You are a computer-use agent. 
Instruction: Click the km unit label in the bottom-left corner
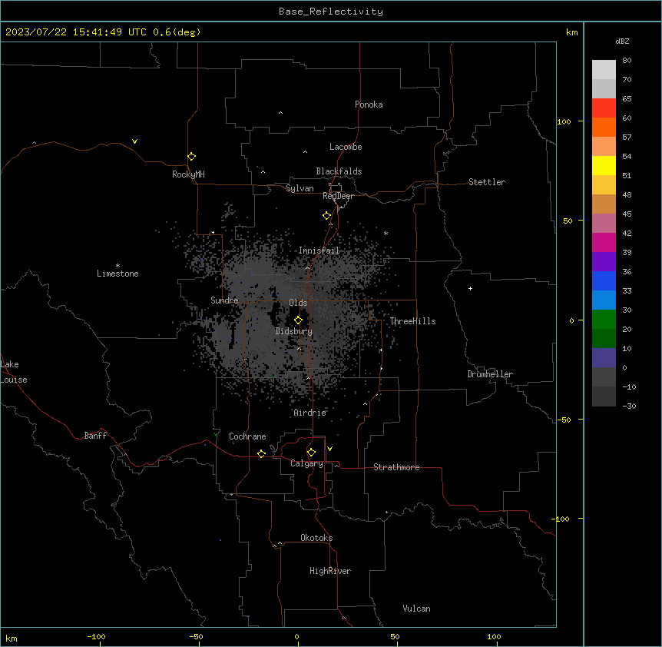click(12, 639)
